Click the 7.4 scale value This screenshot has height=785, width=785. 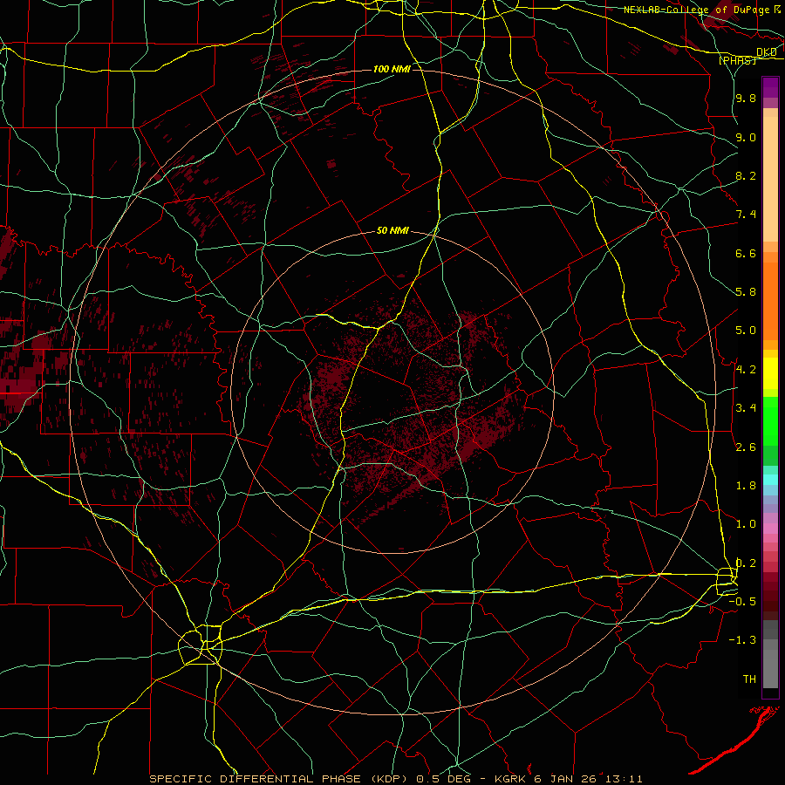(x=746, y=215)
